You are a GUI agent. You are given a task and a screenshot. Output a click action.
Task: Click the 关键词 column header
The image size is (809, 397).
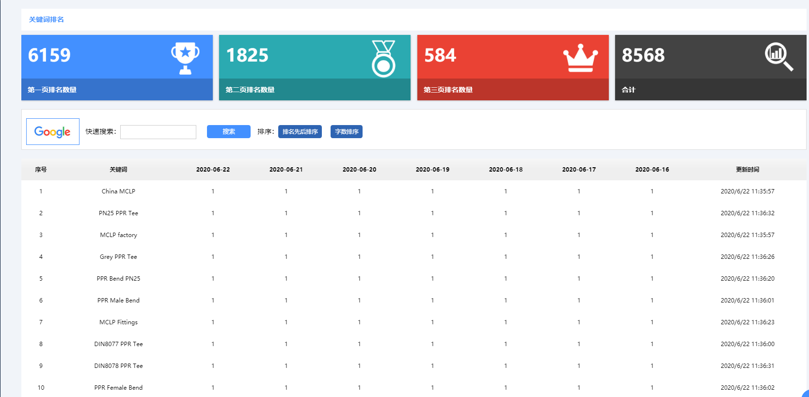(x=118, y=170)
